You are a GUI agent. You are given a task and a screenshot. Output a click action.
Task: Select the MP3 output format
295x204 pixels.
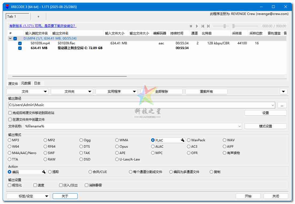[x=10, y=140]
